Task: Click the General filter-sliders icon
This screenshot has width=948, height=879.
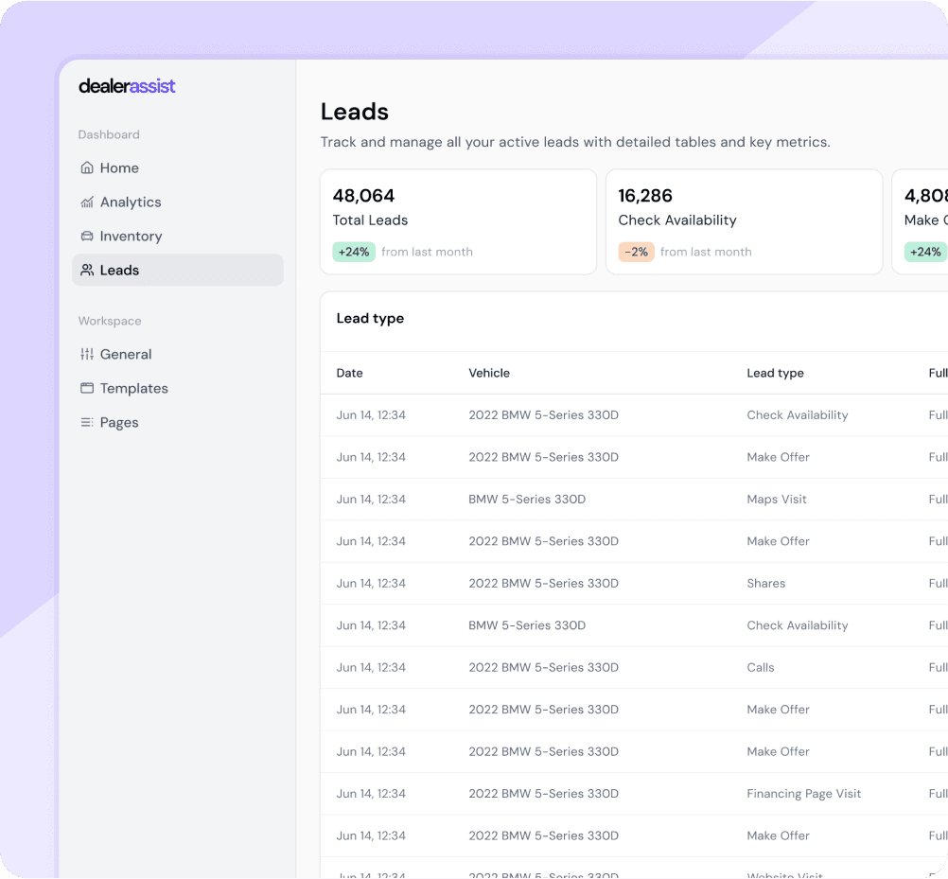Action: 86,354
